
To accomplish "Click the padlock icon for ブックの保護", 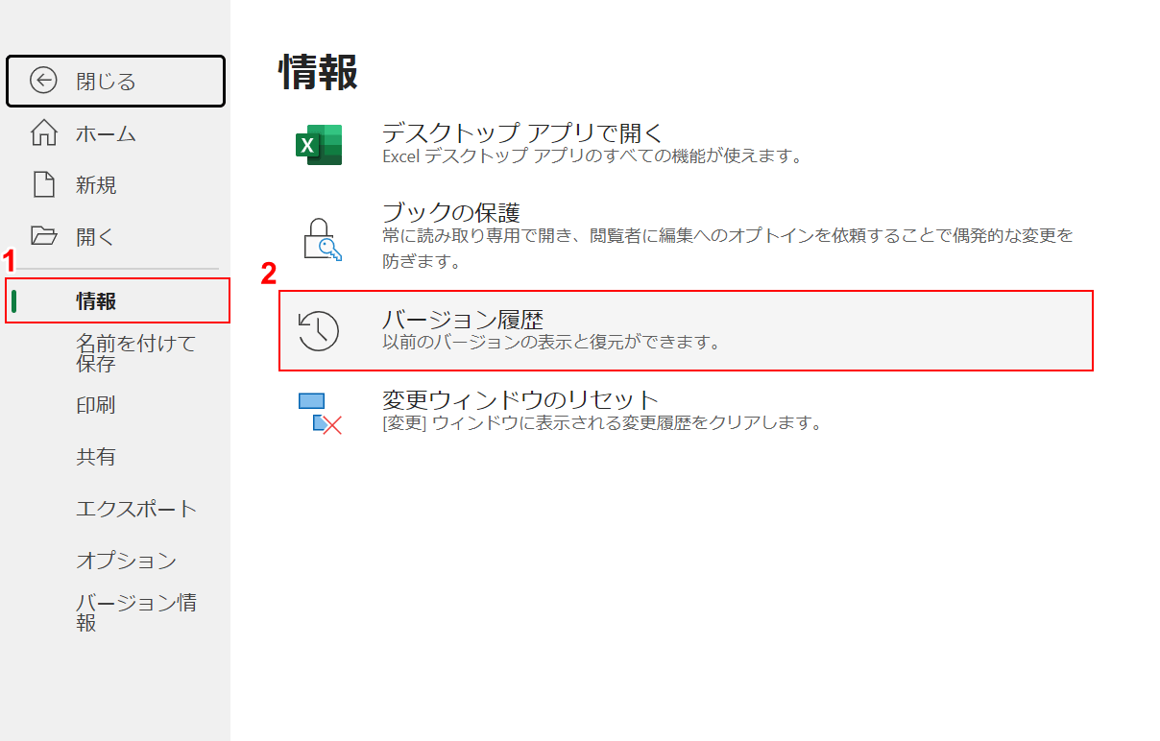I will click(x=322, y=238).
